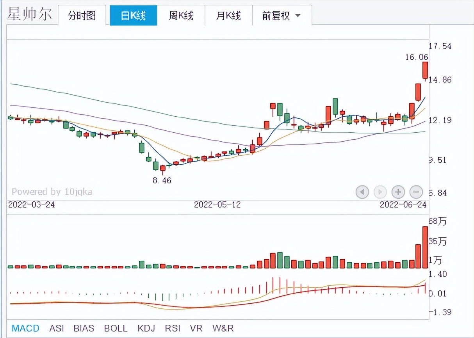Image resolution: width=474 pixels, height=338 pixels.
Task: Show the BOLL indicator
Action: pos(116,328)
